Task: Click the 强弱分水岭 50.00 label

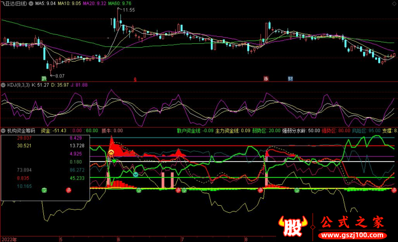Action: pyautogui.click(x=301, y=131)
